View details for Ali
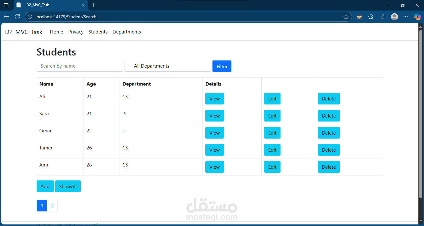424x226 pixels. 214,99
